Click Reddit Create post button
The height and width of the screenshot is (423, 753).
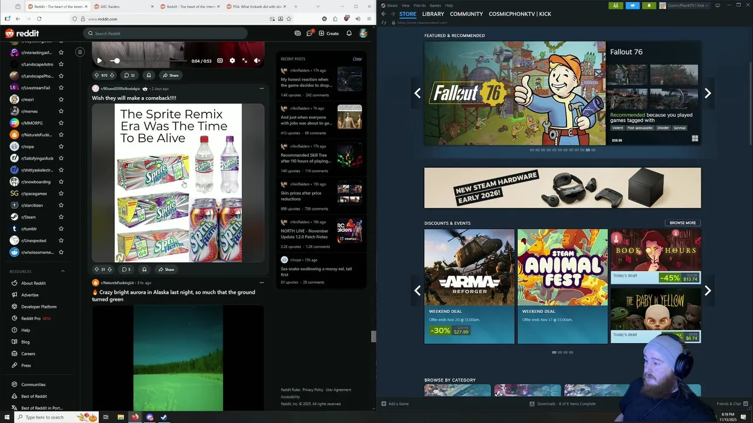click(329, 33)
